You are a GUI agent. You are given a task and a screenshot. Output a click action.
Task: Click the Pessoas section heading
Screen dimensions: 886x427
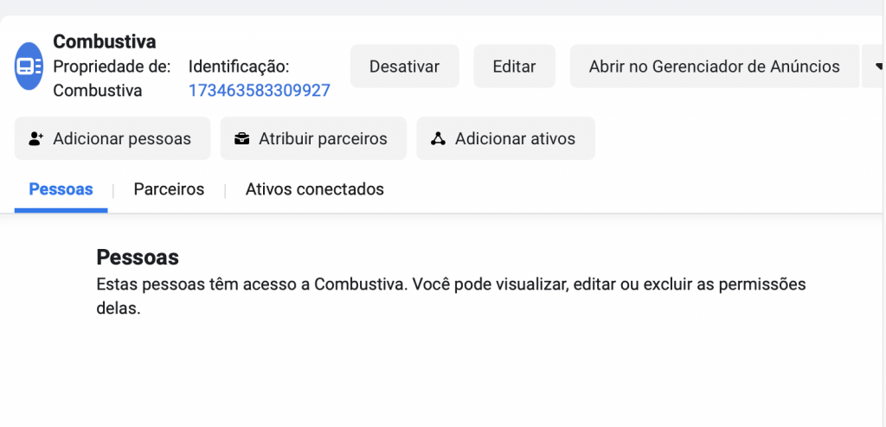tap(138, 257)
